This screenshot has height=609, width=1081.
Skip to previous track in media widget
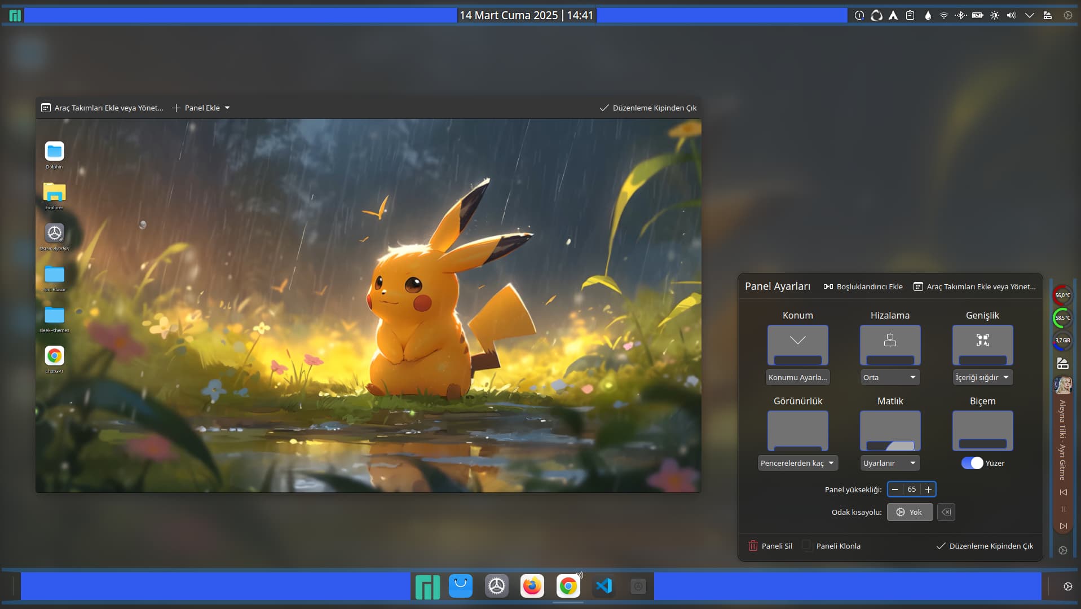click(1063, 492)
